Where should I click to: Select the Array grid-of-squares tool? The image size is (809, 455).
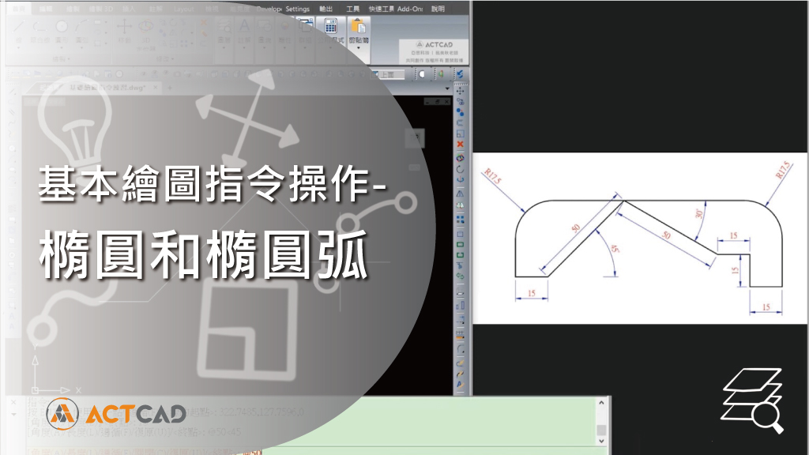[460, 220]
